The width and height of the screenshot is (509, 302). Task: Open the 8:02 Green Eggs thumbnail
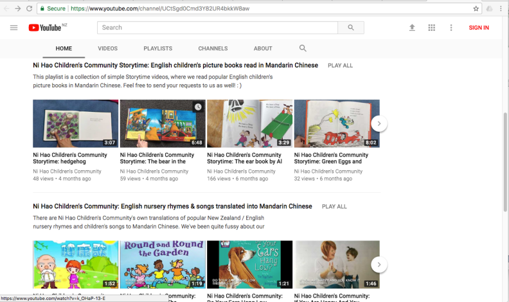(337, 123)
